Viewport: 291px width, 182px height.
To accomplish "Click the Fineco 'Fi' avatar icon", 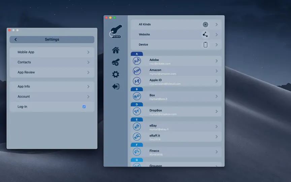I will (x=137, y=152).
